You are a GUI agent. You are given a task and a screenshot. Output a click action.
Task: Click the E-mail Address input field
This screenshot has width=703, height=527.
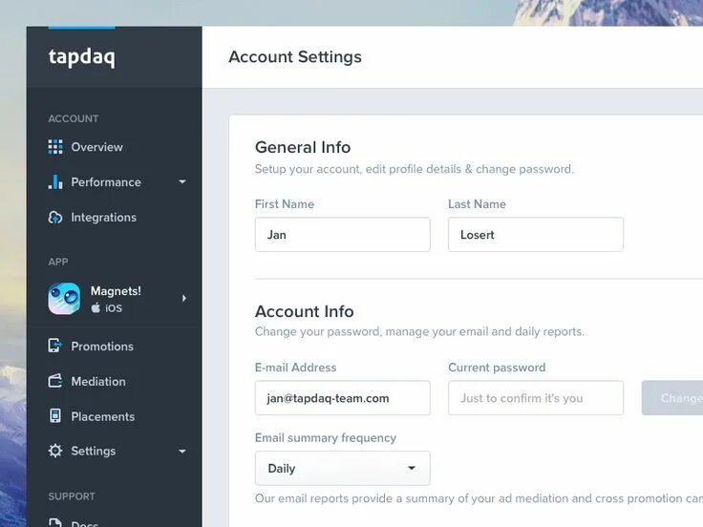pyautogui.click(x=343, y=398)
